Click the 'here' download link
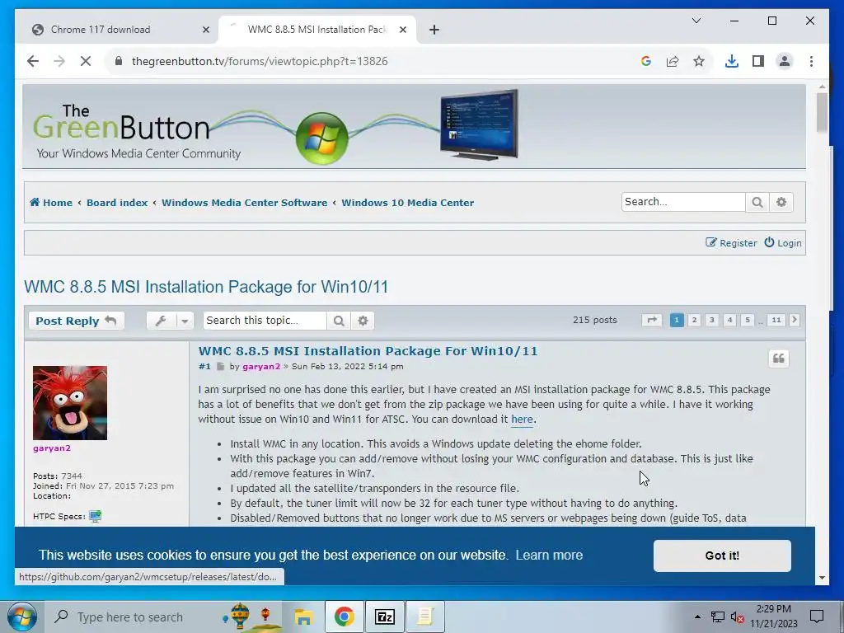The width and height of the screenshot is (844, 633). 522,420
